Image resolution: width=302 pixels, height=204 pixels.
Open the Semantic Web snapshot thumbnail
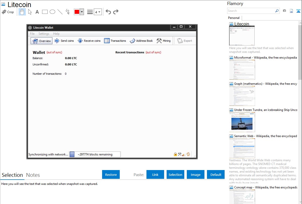[x=242, y=148]
